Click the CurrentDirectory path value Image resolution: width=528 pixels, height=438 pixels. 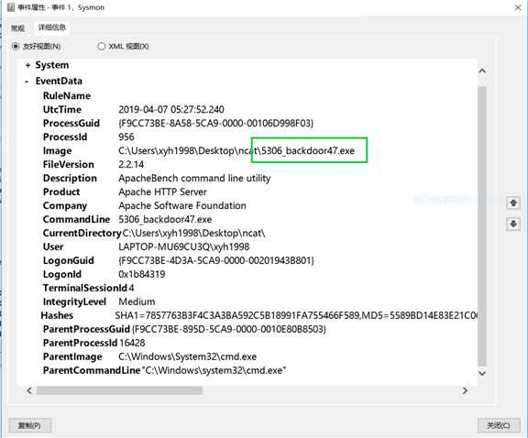click(x=193, y=234)
